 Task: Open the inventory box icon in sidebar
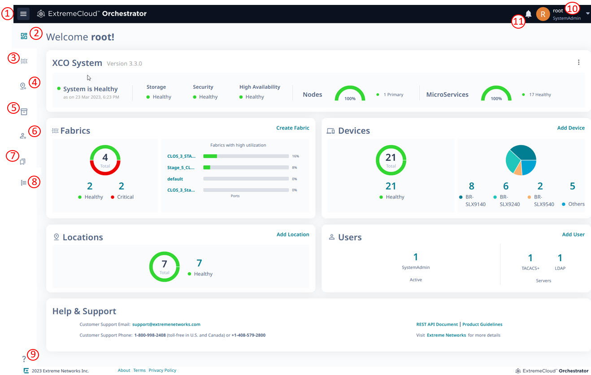tap(24, 112)
